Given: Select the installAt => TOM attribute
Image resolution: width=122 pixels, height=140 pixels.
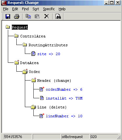Looking at the screenshot, I should tap(64, 98).
